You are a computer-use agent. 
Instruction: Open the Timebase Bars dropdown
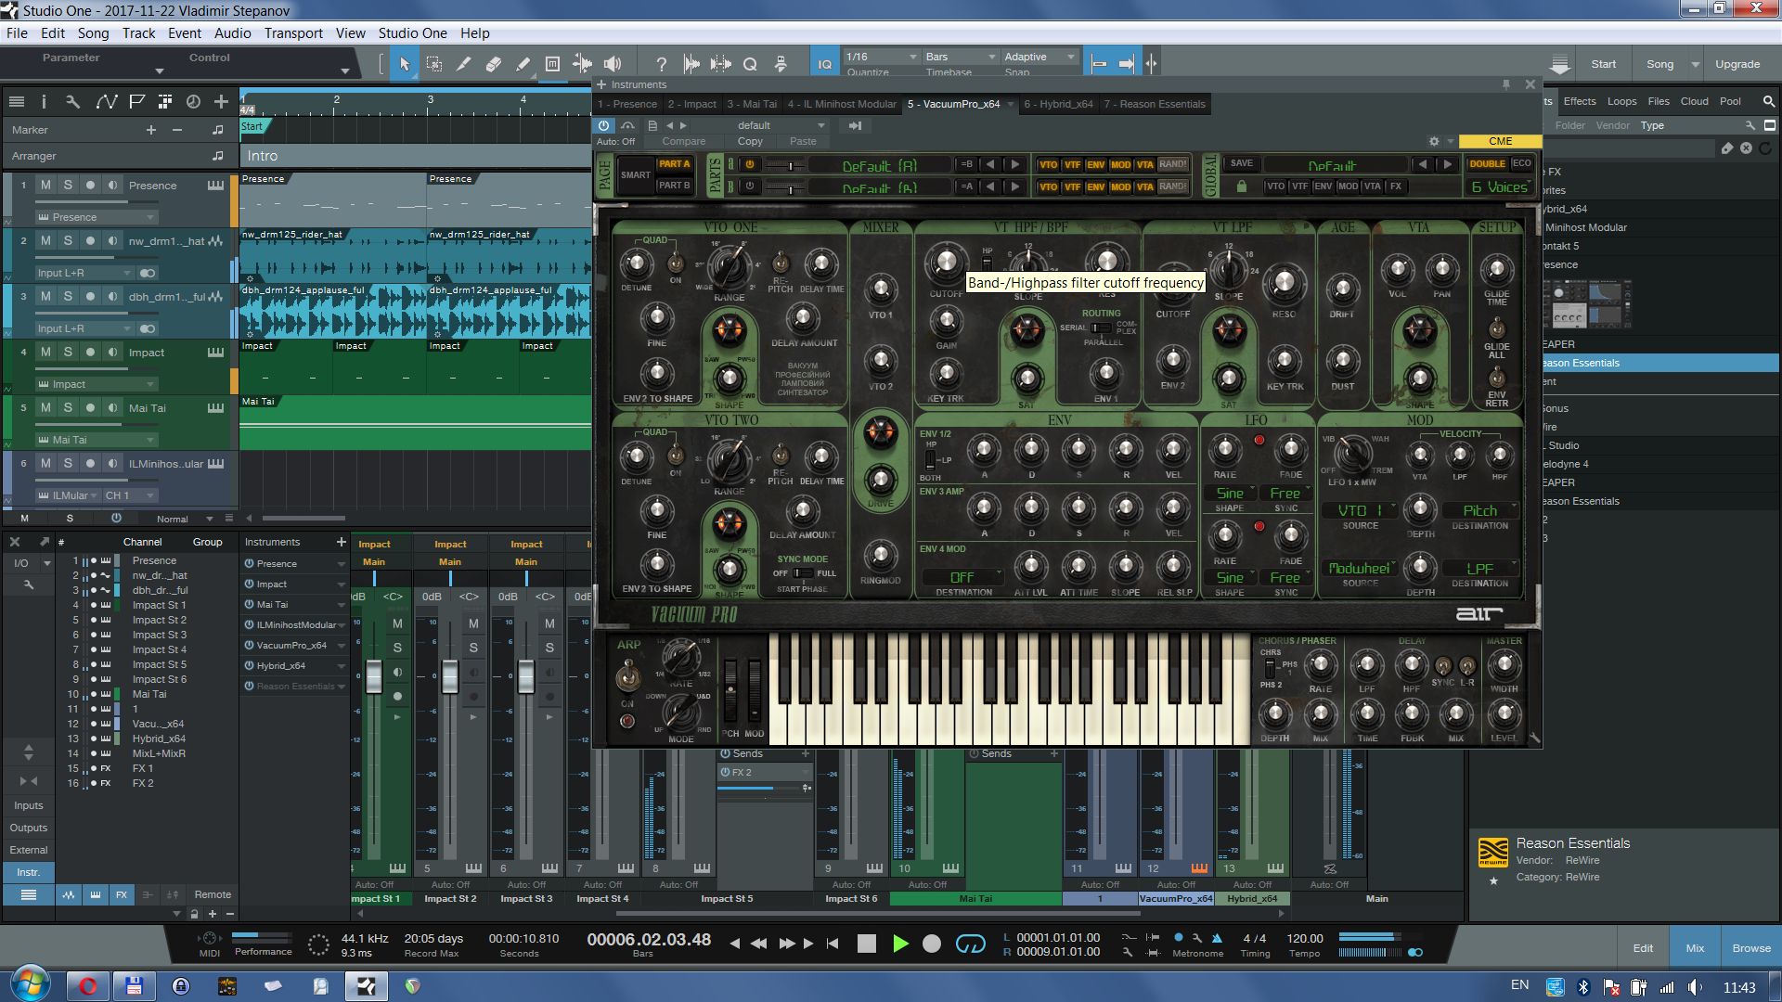960,57
